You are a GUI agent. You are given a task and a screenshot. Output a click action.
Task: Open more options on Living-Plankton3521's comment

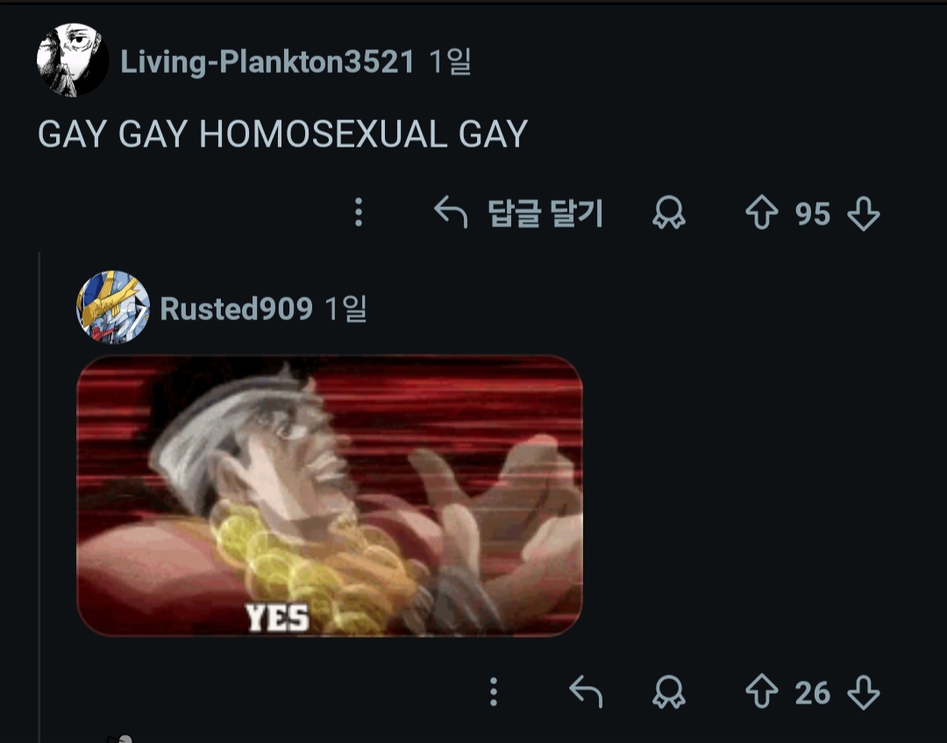[358, 212]
